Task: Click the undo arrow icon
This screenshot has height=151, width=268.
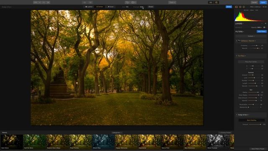Action: point(127,3)
